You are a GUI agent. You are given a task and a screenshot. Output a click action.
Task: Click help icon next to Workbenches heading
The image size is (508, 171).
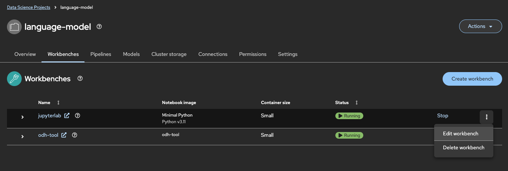pos(80,78)
